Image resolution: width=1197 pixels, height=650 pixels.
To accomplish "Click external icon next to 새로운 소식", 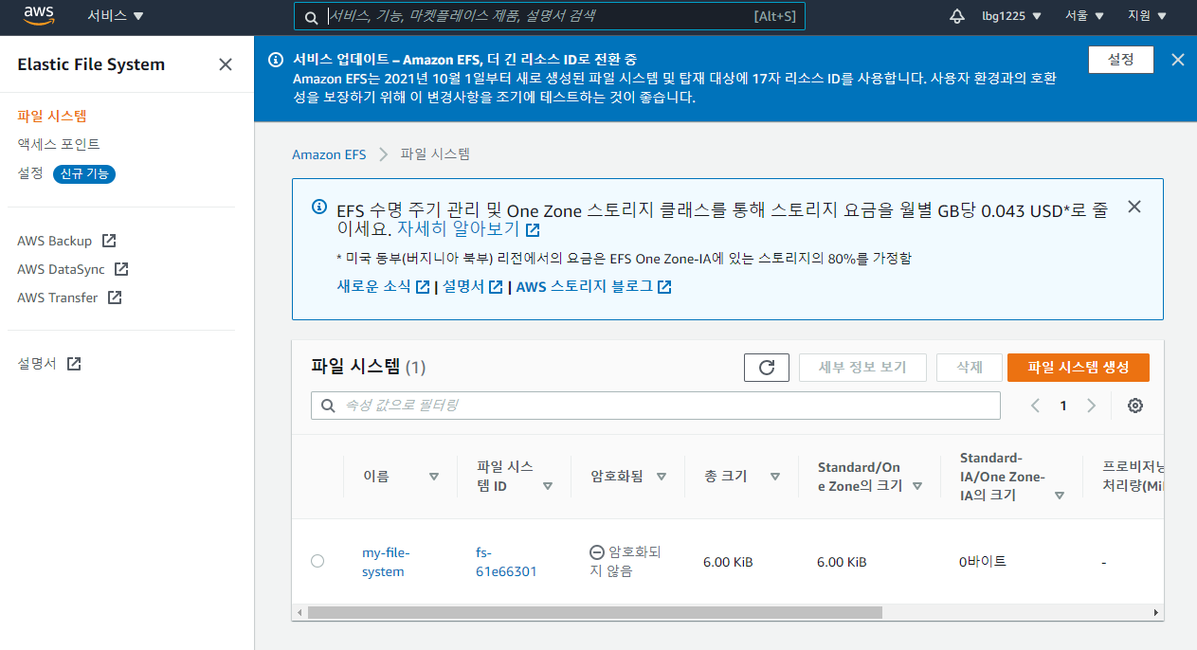I will tap(423, 286).
